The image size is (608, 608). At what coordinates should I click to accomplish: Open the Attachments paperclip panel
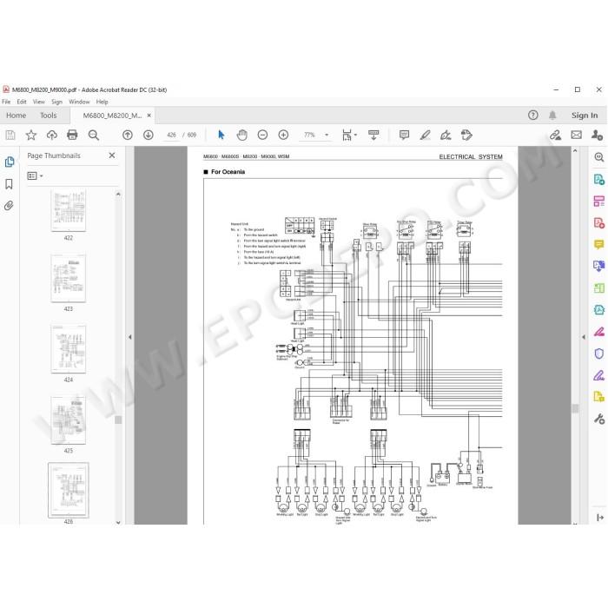pos(9,206)
